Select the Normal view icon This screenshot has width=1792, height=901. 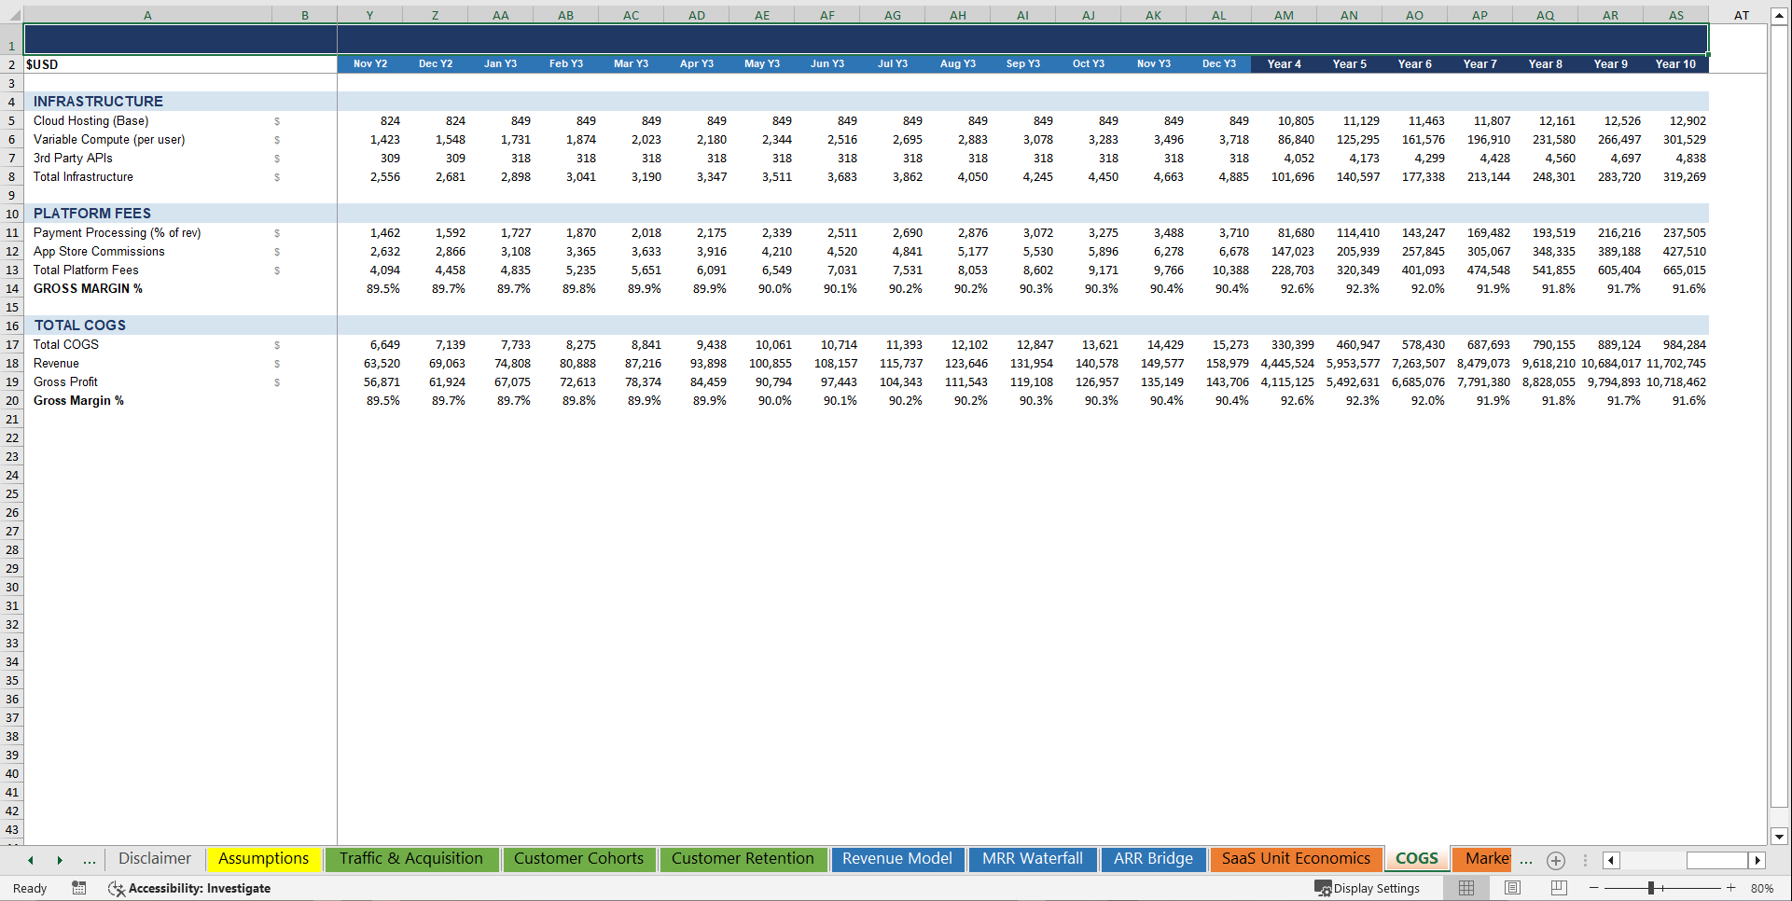1466,888
